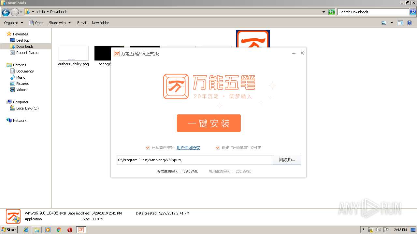Open media player taskbar icon
Viewport: 417px width, 234px height.
coord(48,230)
